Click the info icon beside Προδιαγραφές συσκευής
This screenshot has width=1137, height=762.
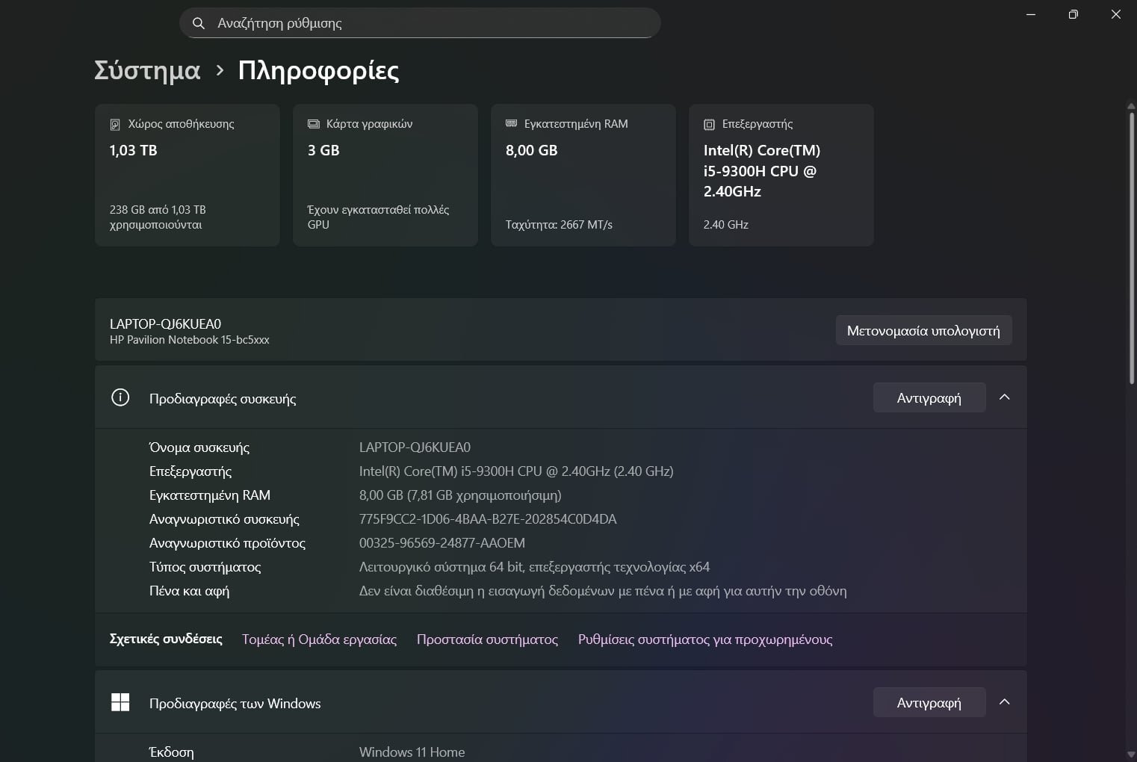(x=120, y=397)
